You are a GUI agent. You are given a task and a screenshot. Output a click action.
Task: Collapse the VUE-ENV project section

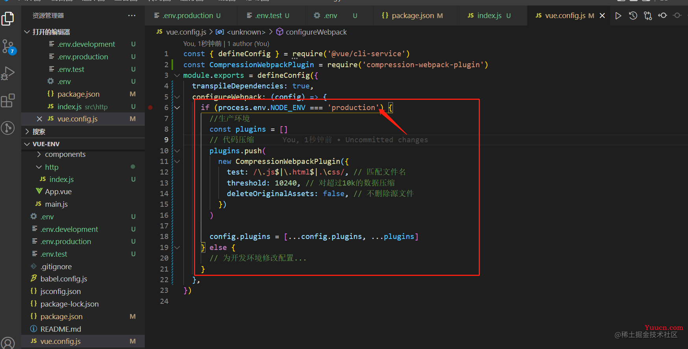[83, 144]
